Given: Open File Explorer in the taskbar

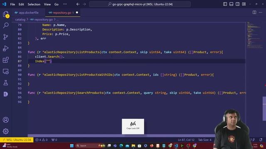Looking at the screenshot, I should click(133, 146).
